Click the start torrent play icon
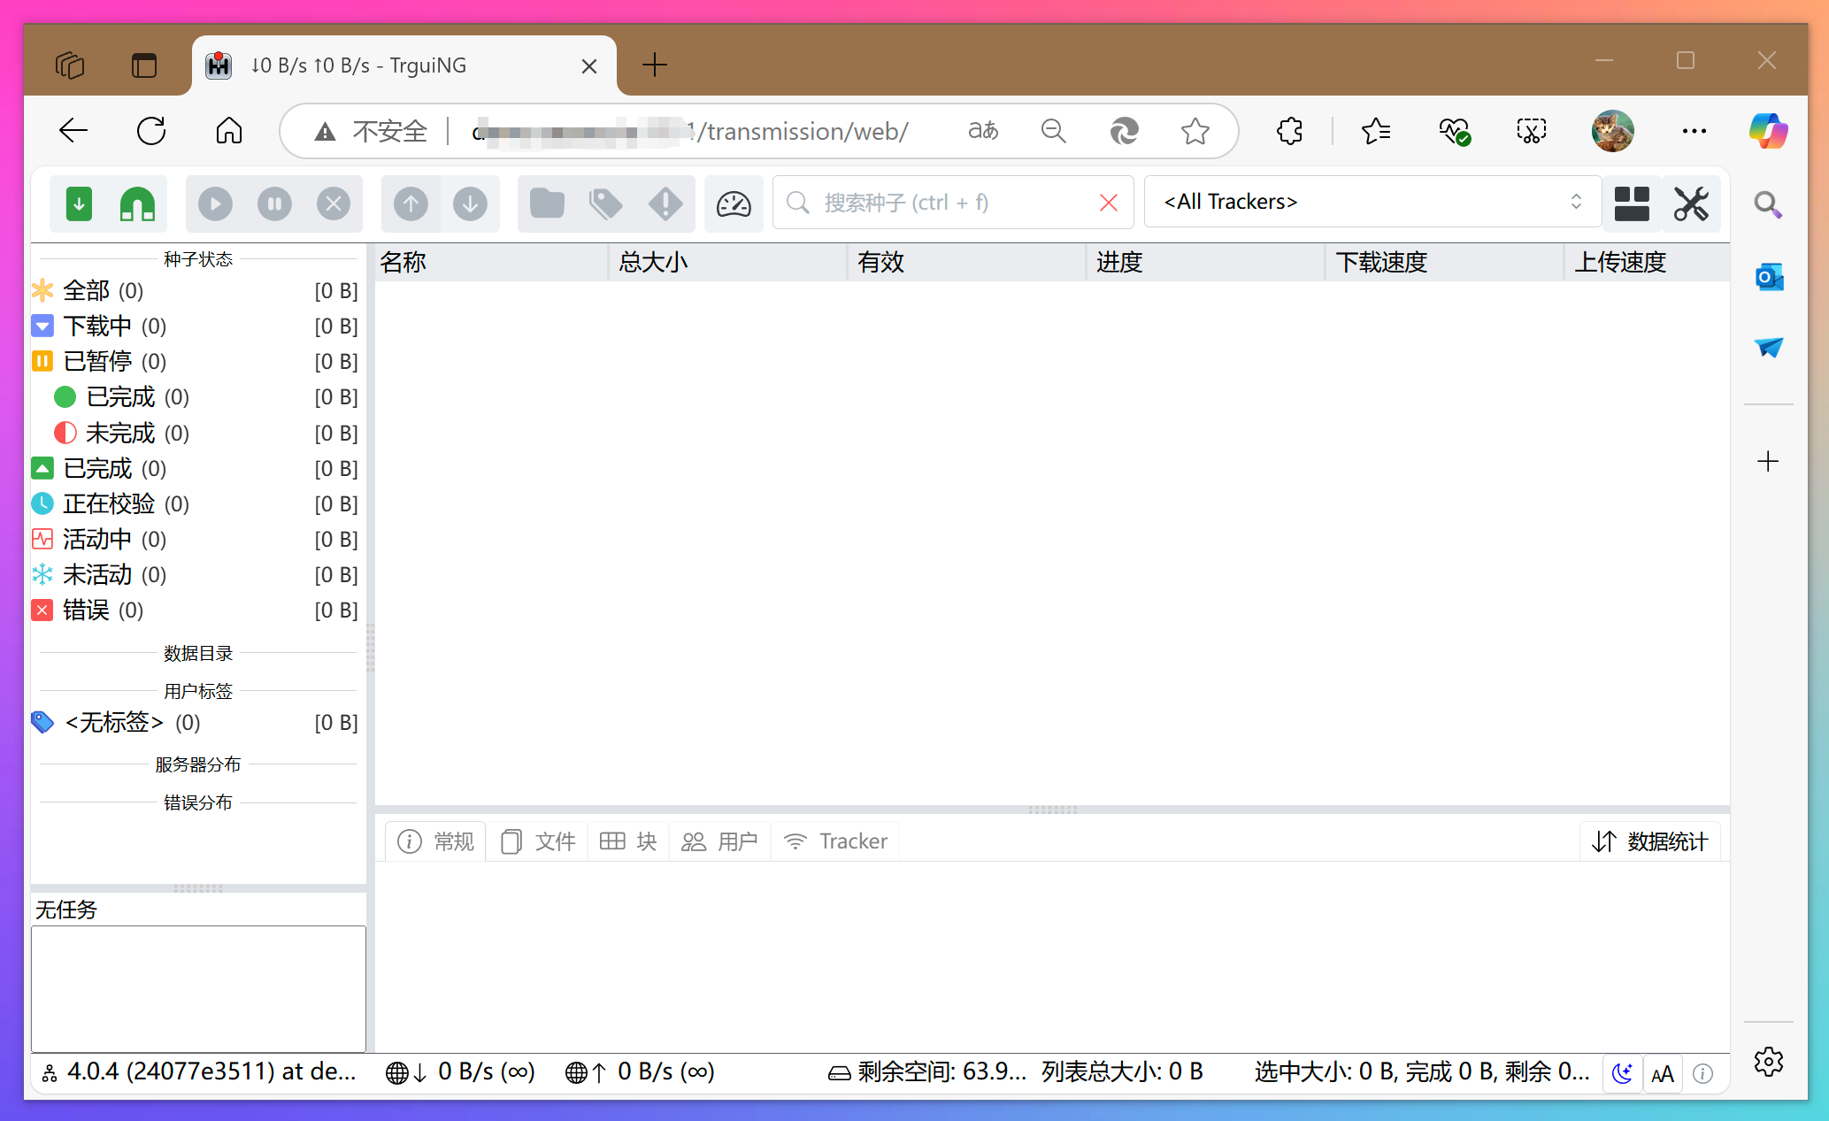The image size is (1829, 1121). click(x=215, y=203)
